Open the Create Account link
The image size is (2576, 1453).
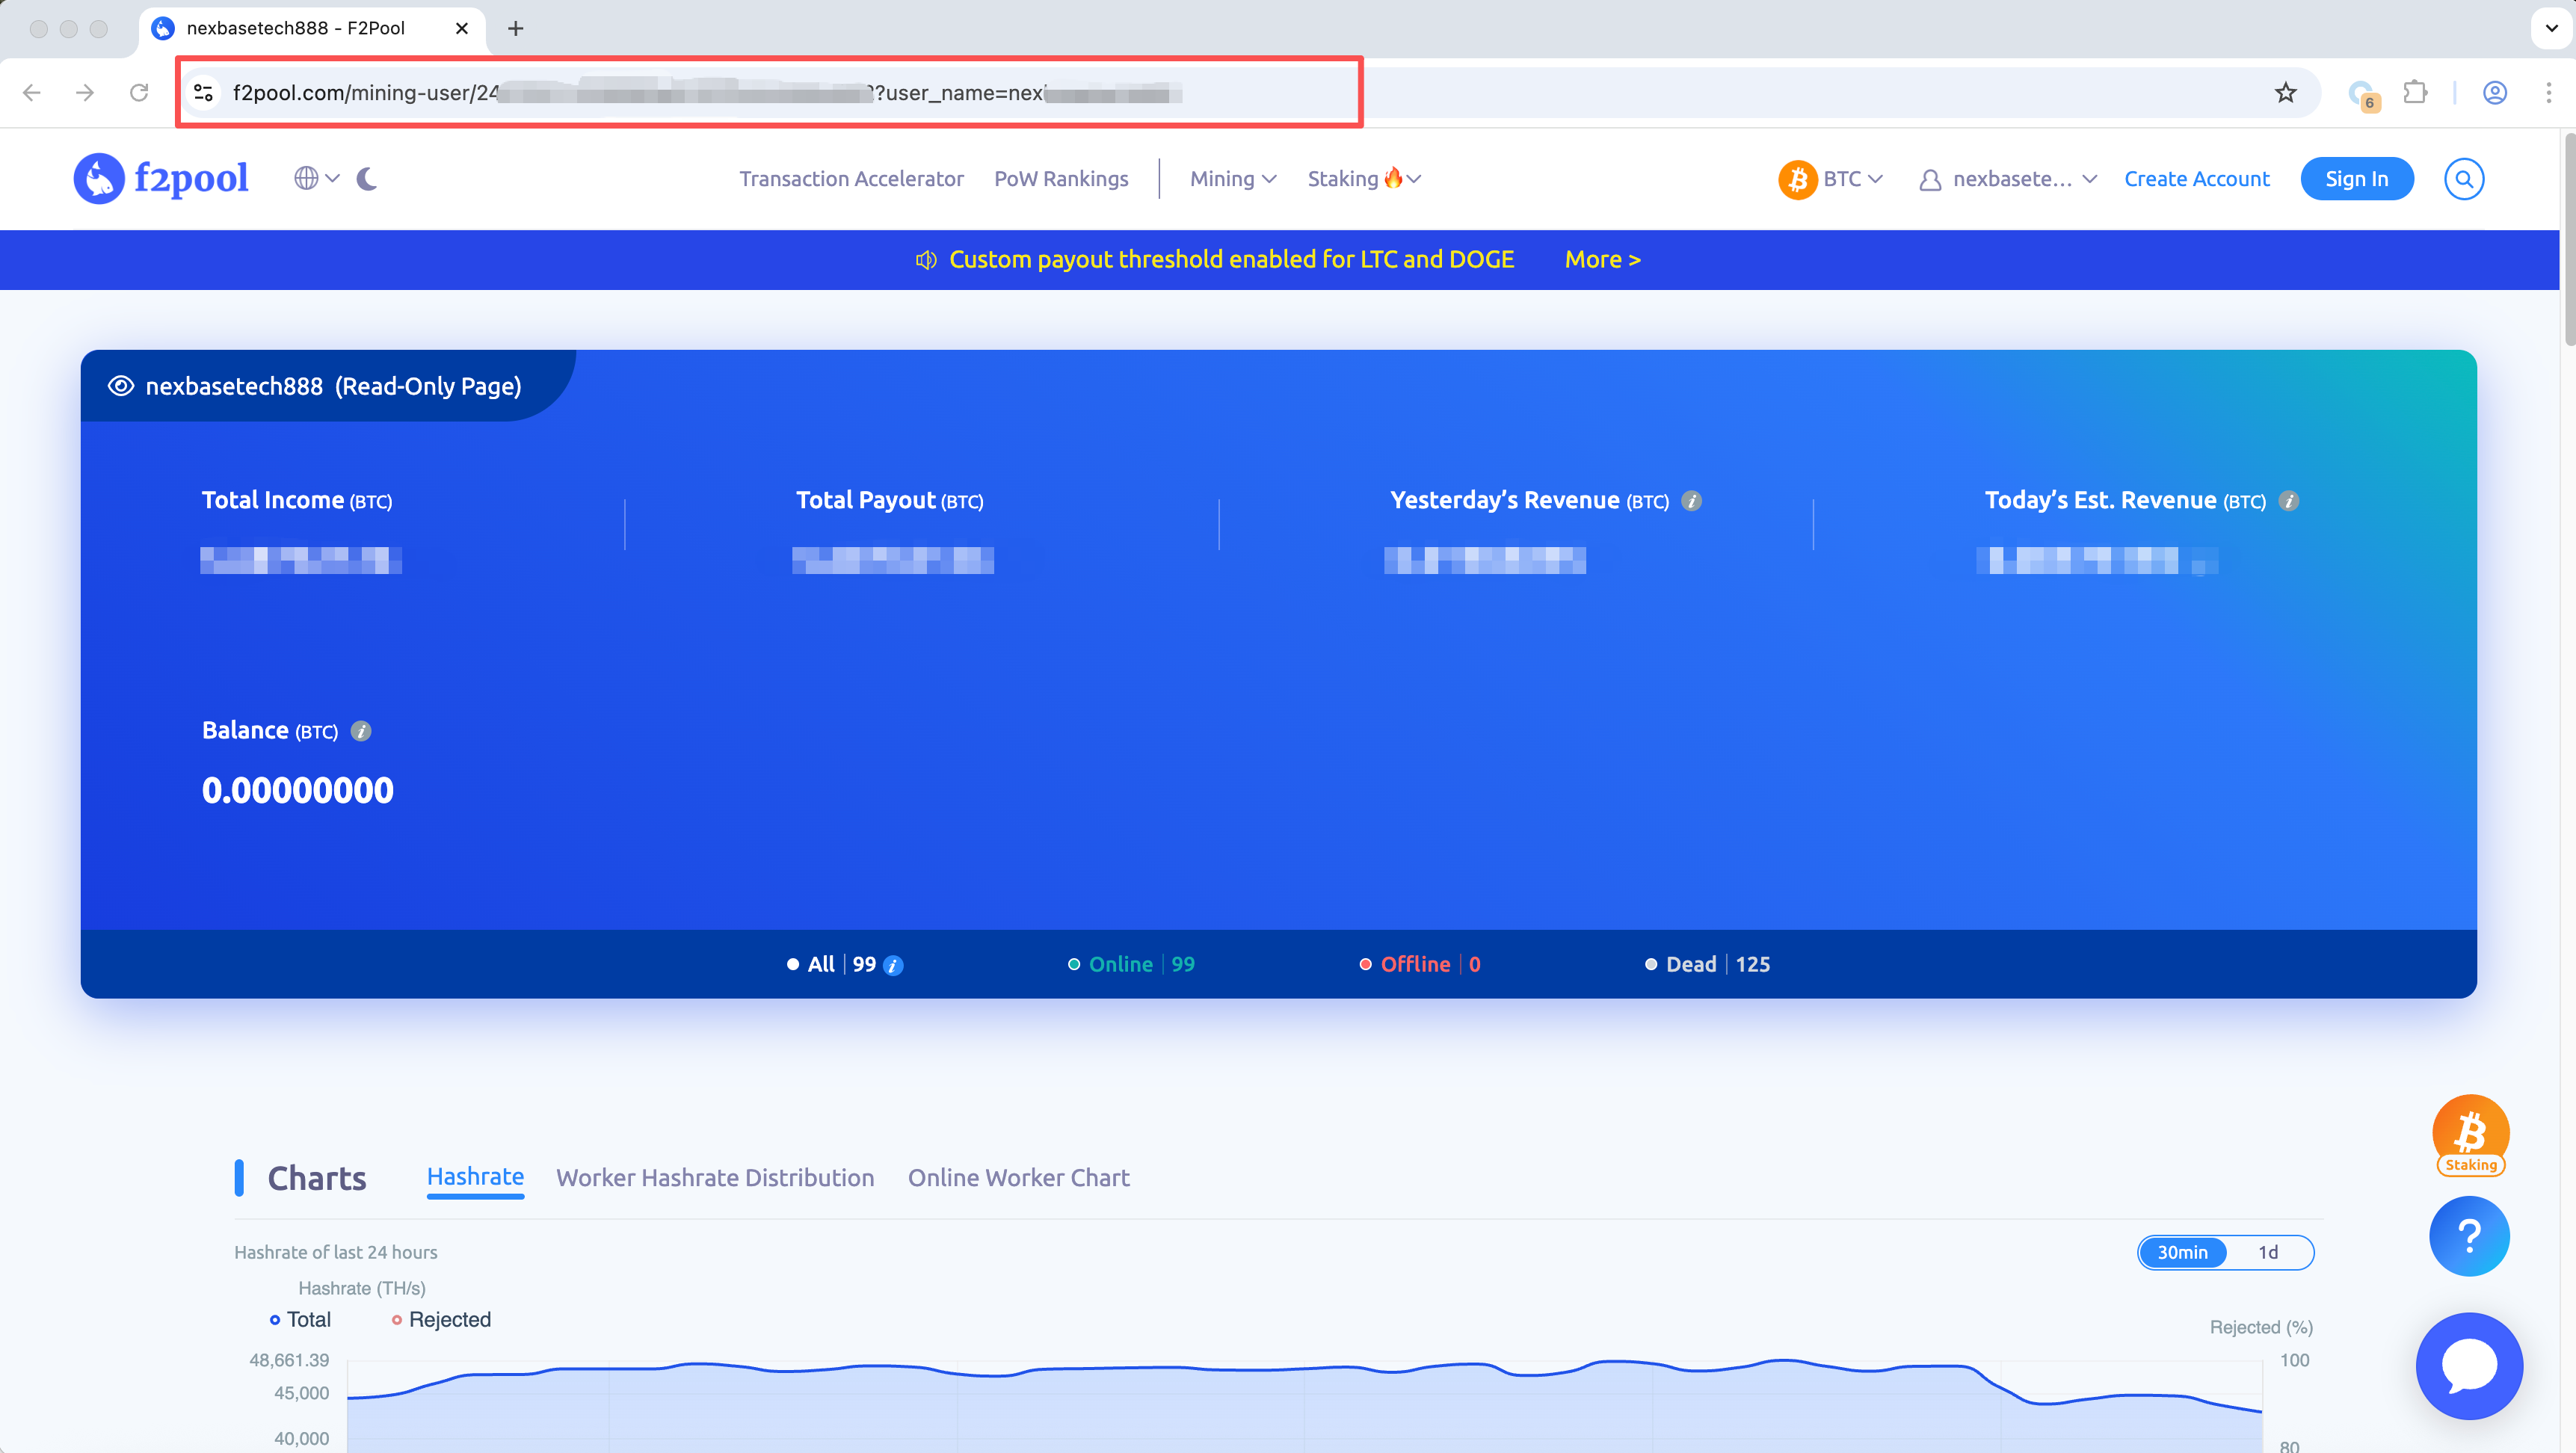(x=2196, y=178)
